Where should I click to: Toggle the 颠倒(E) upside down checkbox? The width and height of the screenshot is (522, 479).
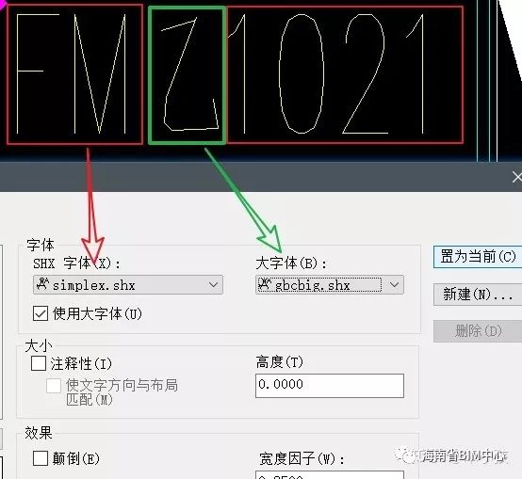(x=41, y=458)
